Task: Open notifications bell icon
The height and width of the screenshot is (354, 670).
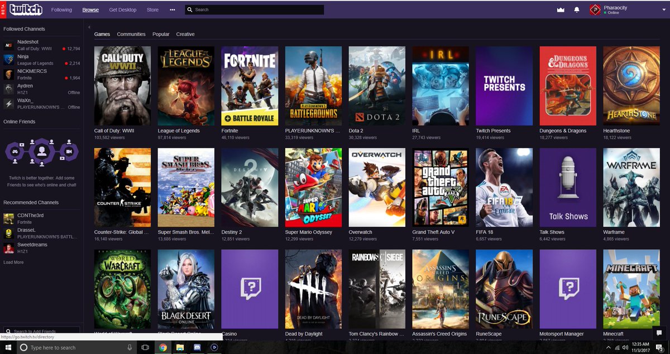Action: click(x=577, y=9)
